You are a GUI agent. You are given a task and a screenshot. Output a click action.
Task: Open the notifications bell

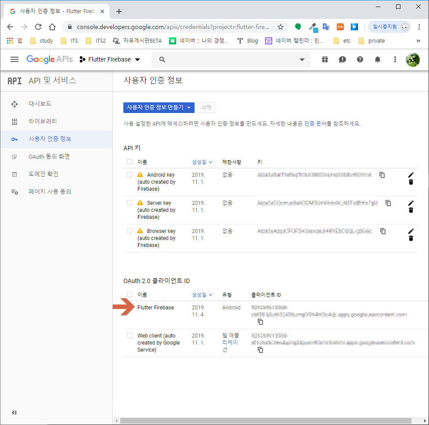tap(378, 59)
